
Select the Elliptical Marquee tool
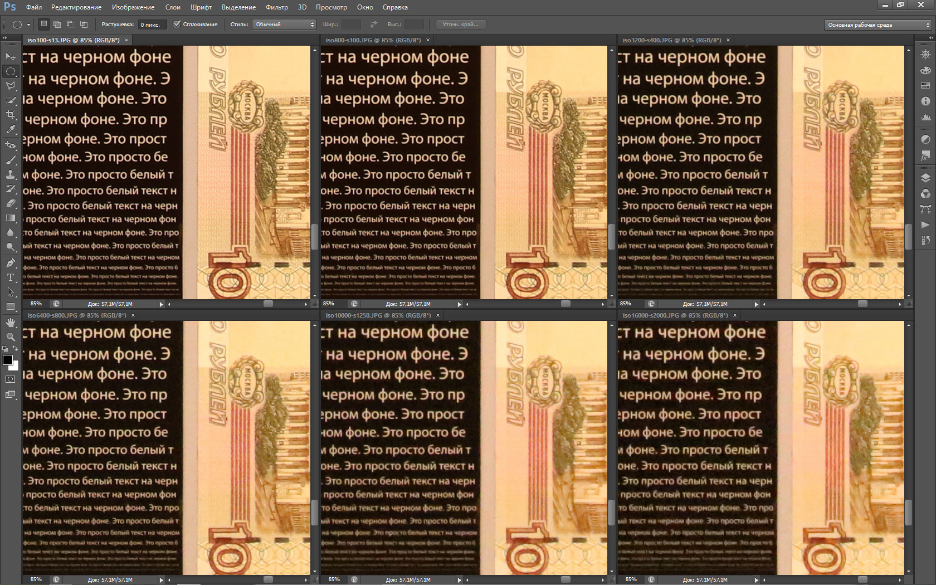point(11,71)
